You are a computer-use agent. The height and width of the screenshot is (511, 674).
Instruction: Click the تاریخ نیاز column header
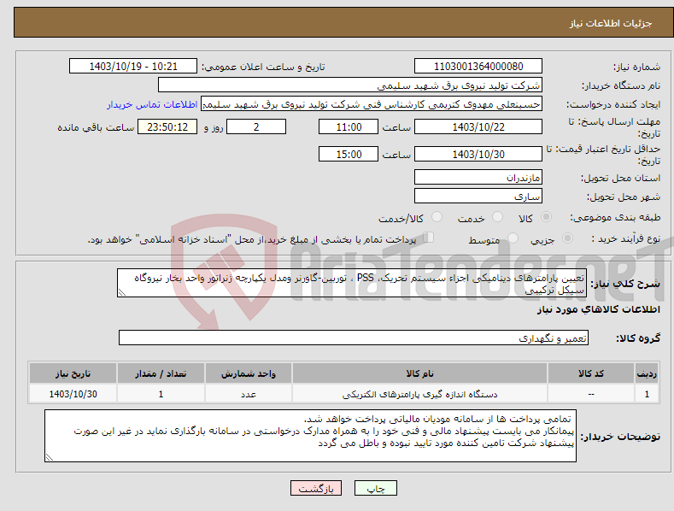coord(73,373)
